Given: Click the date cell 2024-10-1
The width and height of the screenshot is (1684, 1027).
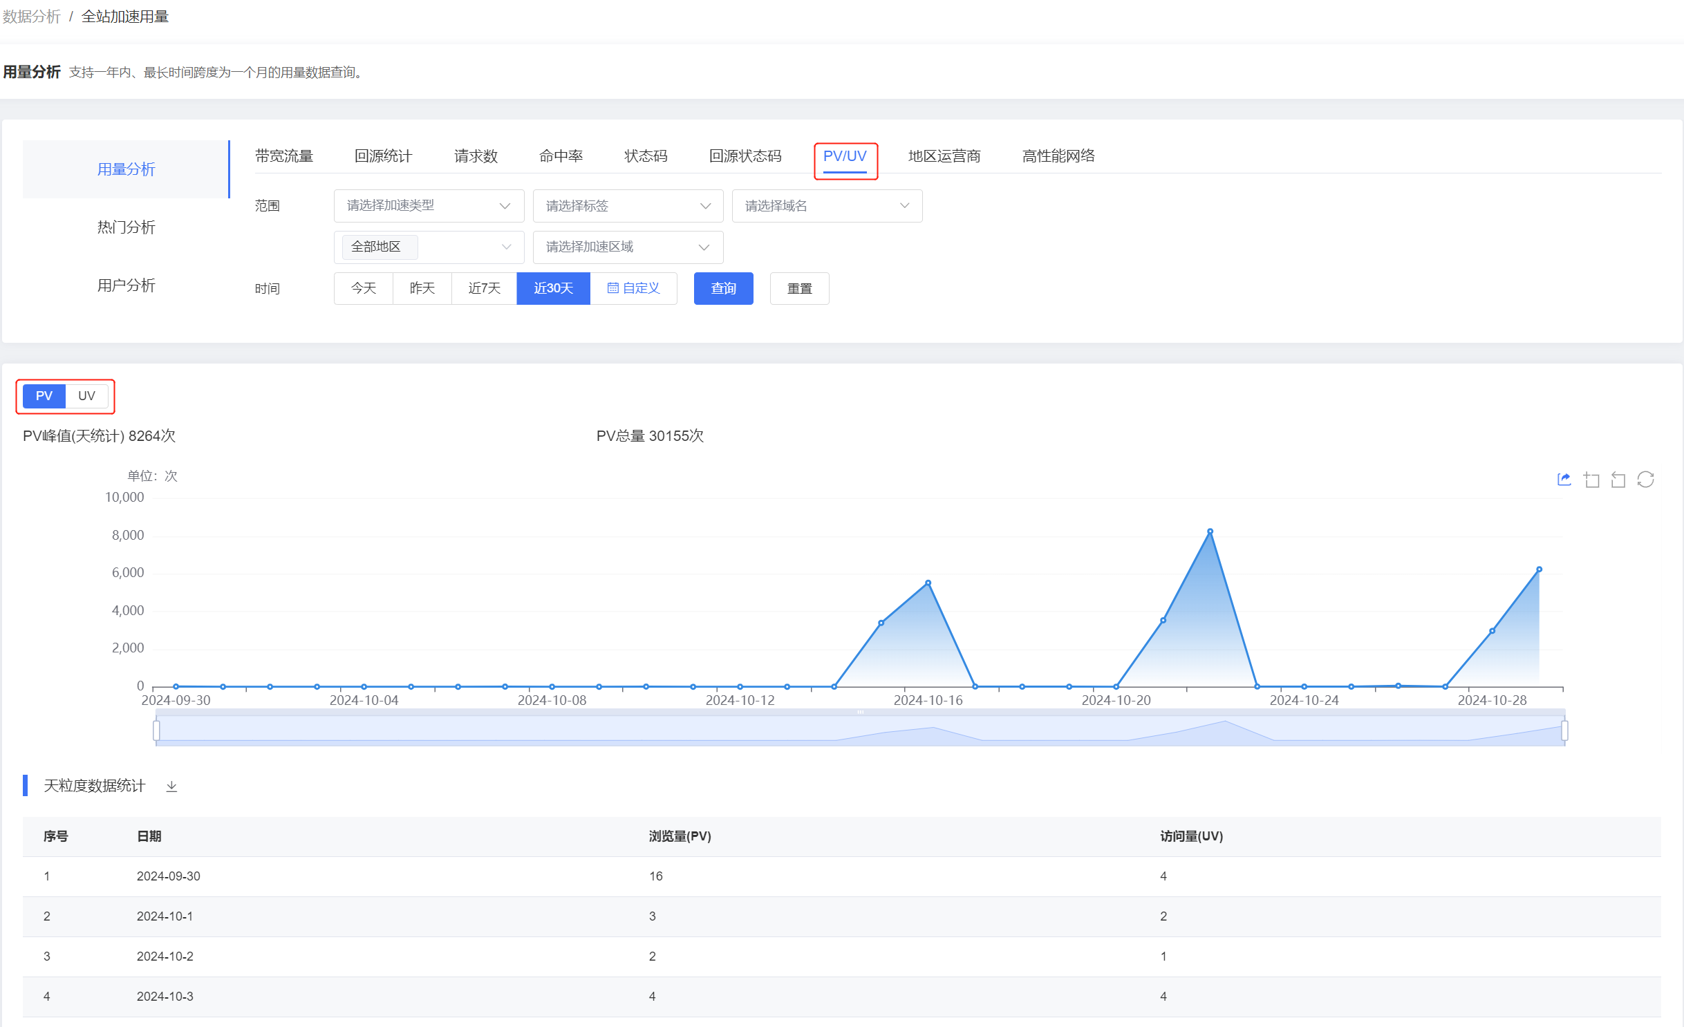Looking at the screenshot, I should click(x=165, y=916).
